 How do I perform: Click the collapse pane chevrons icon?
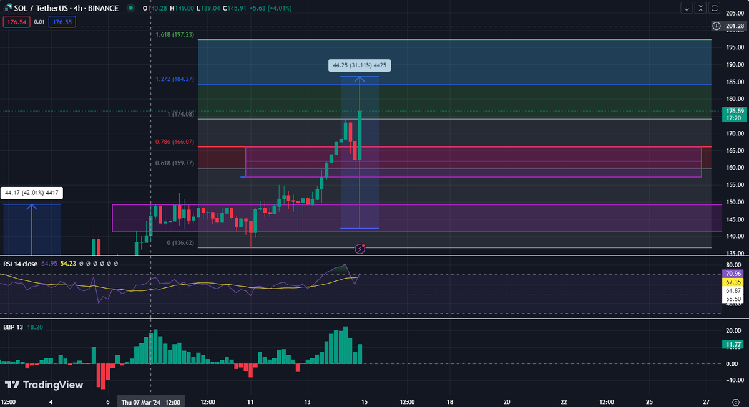coord(701,8)
